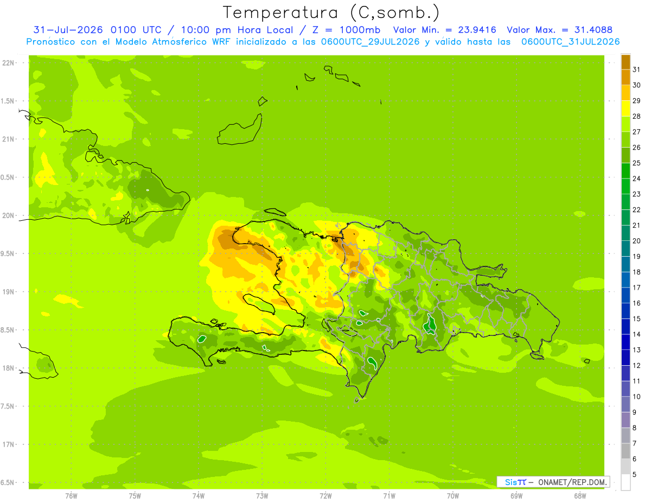Image resolution: width=651 pixels, height=503 pixels.
Task: Click the "71W" longitude label
Action: point(389,495)
